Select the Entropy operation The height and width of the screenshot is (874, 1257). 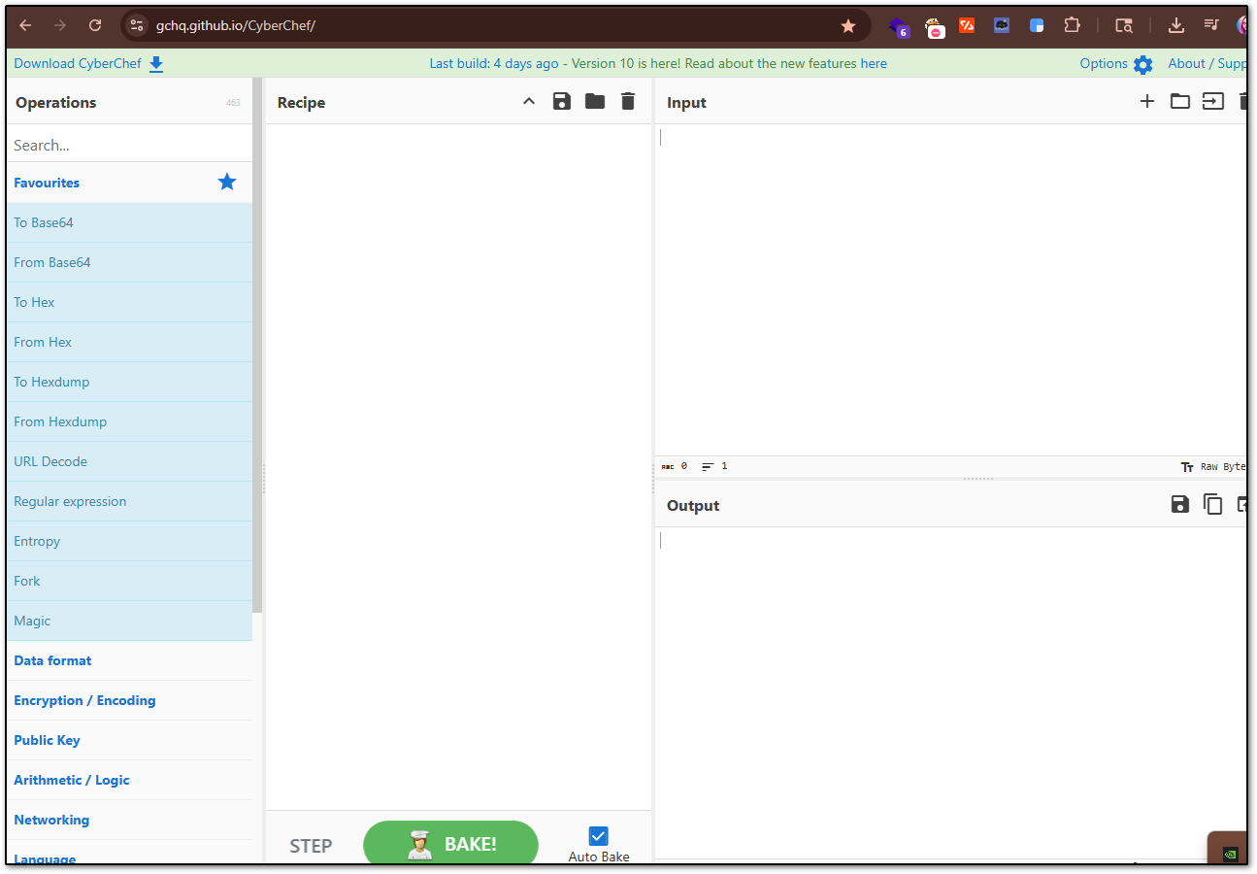tap(129, 541)
